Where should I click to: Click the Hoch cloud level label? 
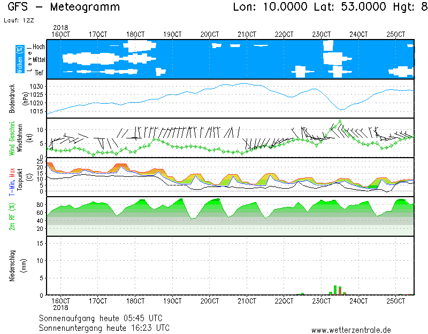point(38,47)
